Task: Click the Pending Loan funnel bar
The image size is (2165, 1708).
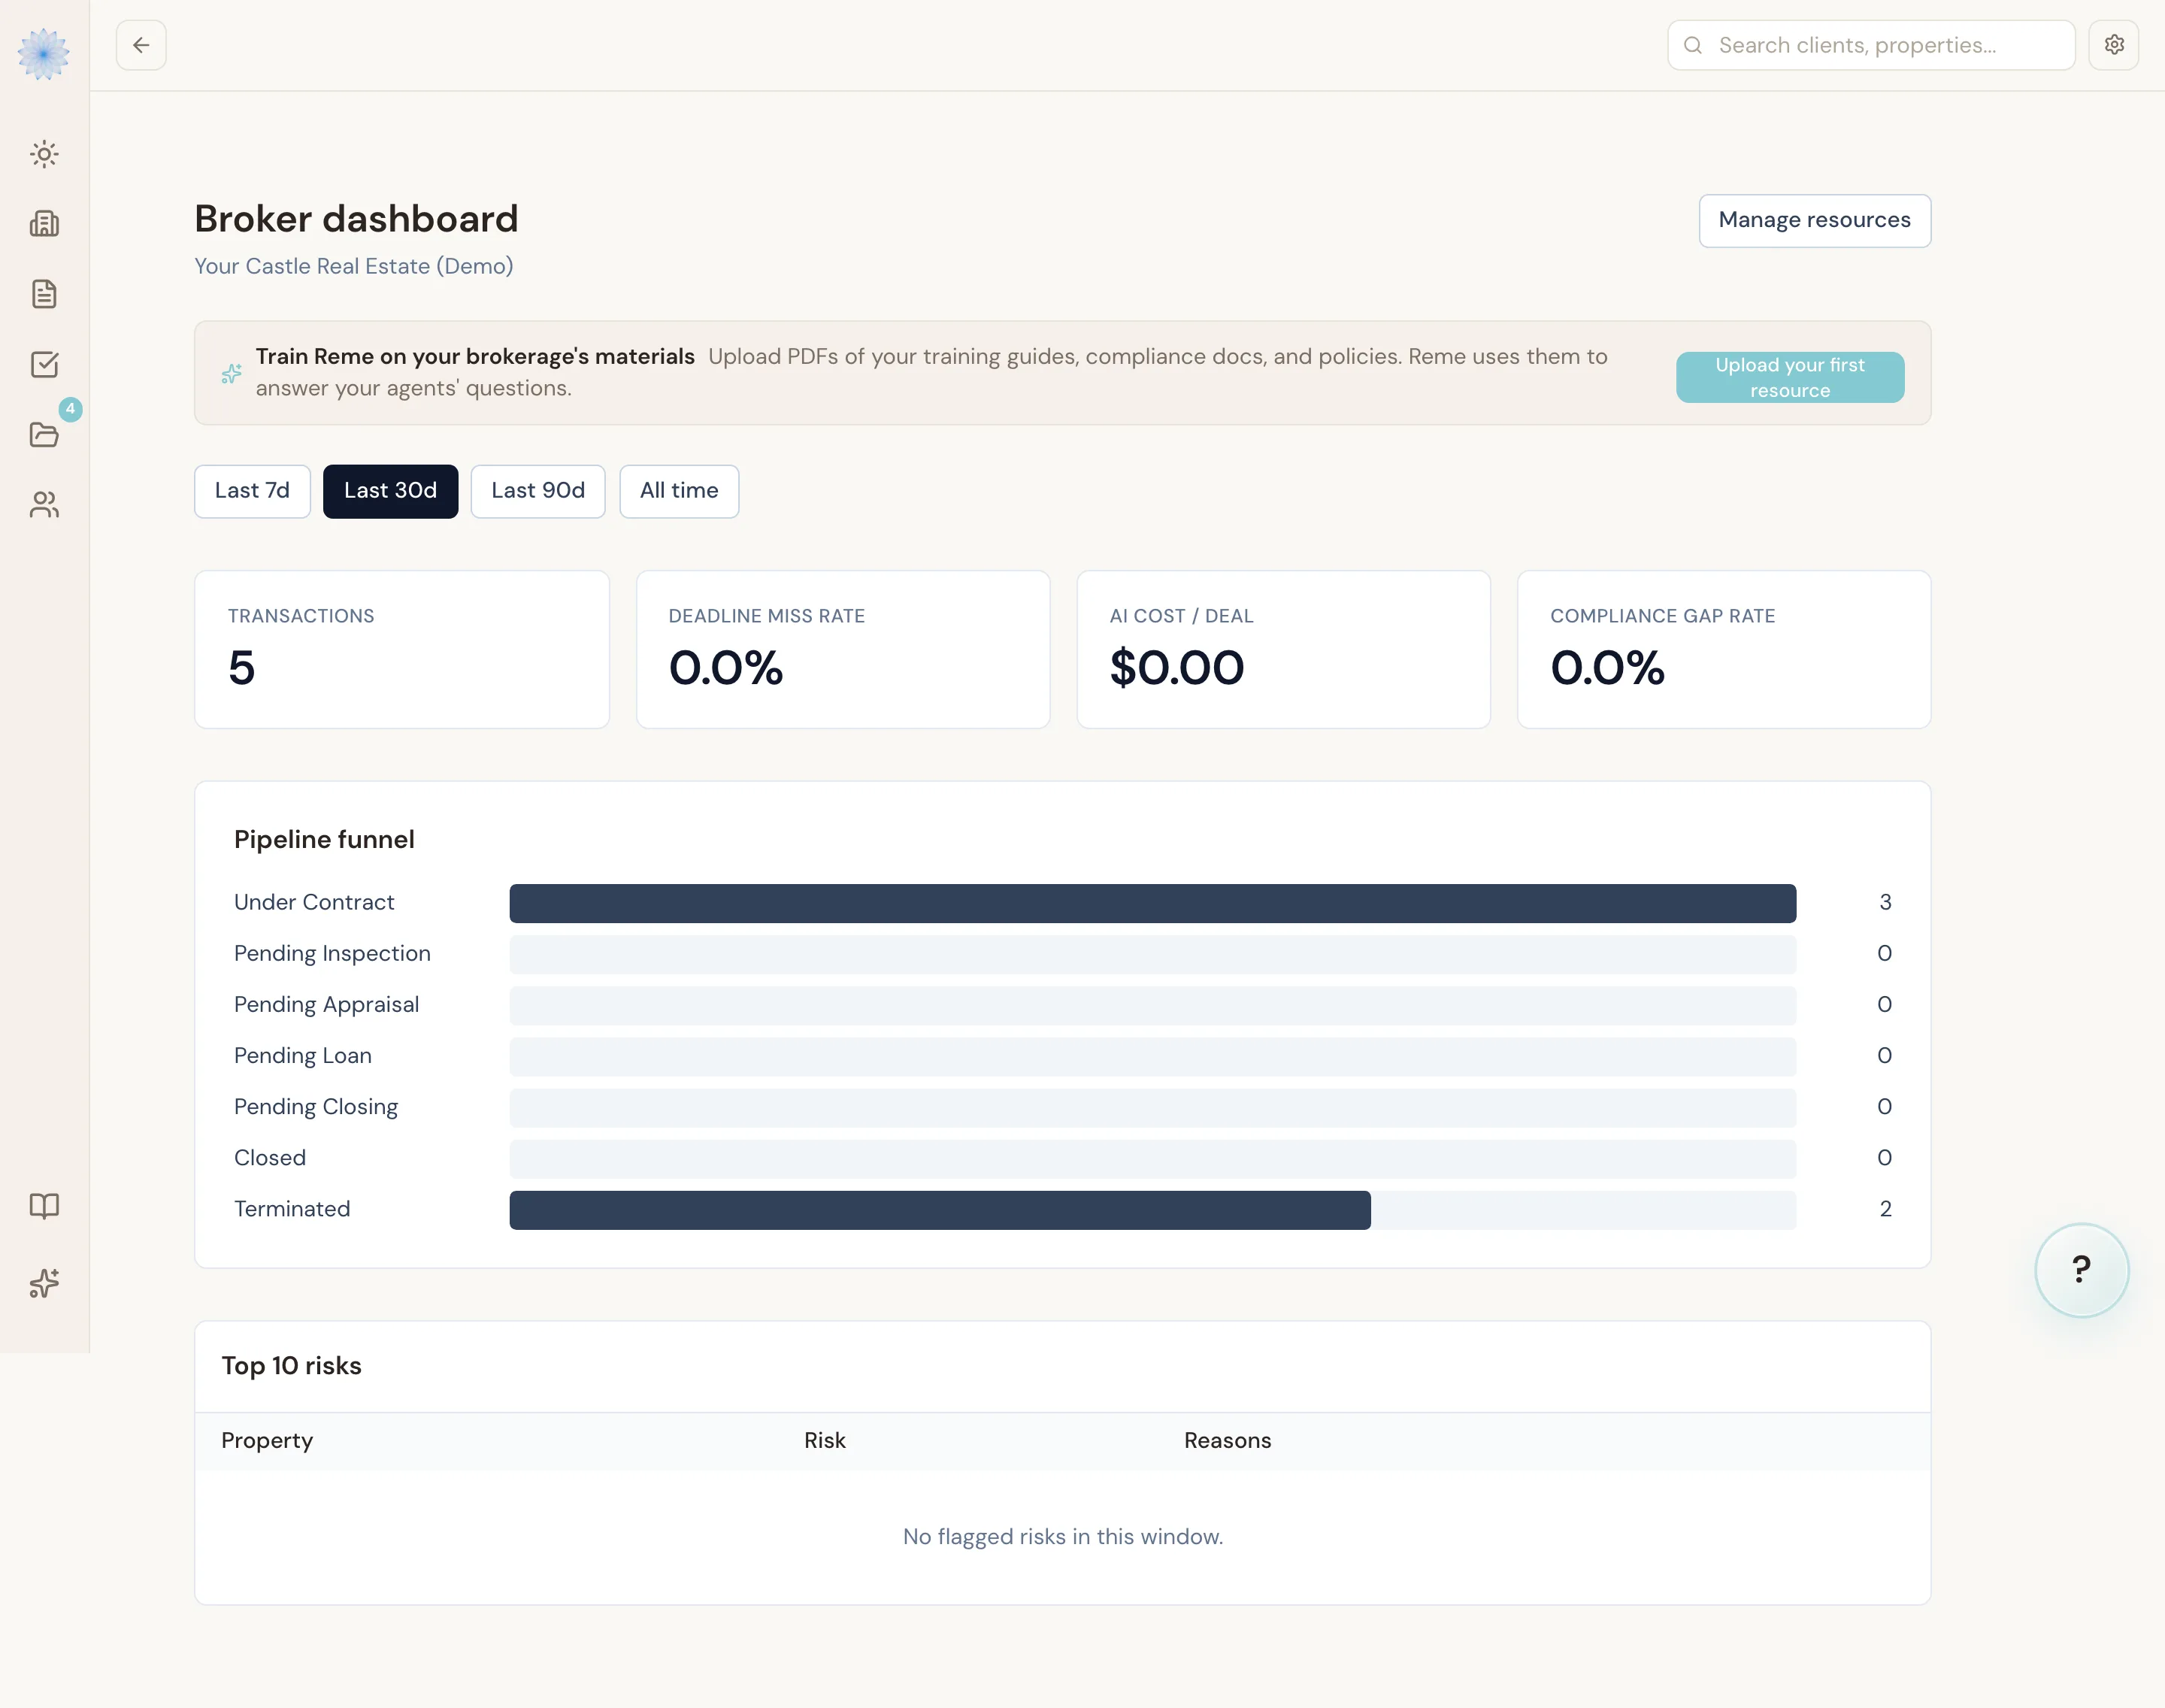Action: 1153,1056
